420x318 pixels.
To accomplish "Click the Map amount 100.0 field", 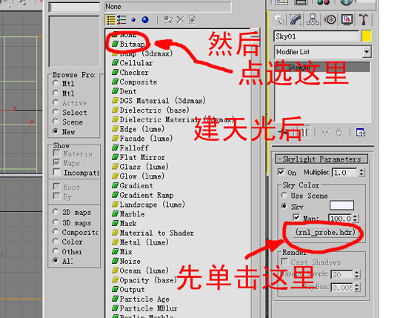I will coord(340,219).
